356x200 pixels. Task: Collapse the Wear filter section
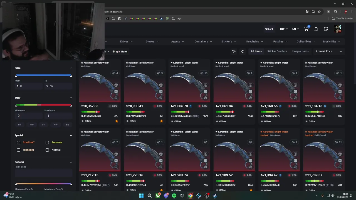71,98
